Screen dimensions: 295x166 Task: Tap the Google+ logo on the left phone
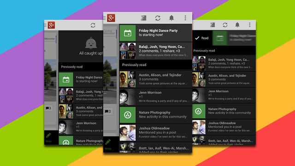point(51,25)
